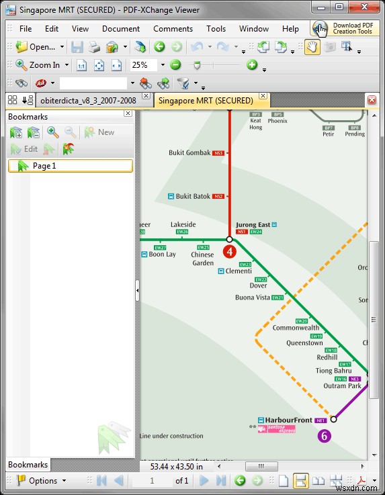The height and width of the screenshot is (495, 385).
Task: Expand the Open button dropdown arrow
Action: (62, 47)
